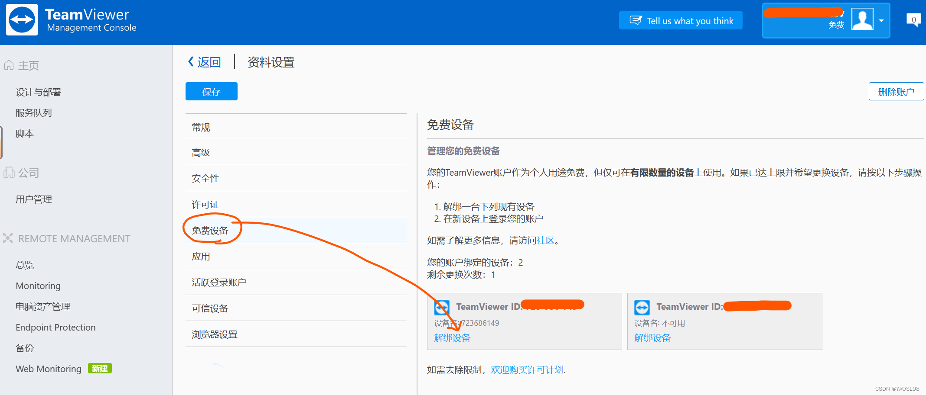Open 用户管理 in the sidebar
This screenshot has width=926, height=395.
(34, 199)
